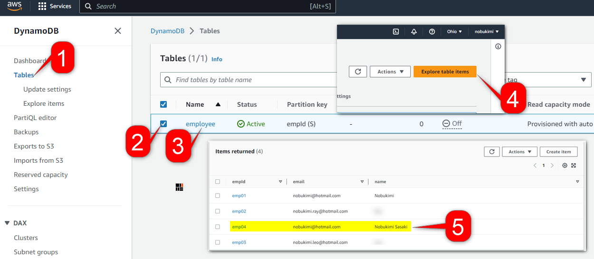Open item emp01
This screenshot has width=594, height=259.
[239, 195]
